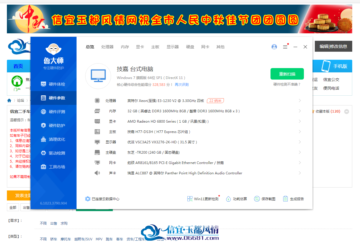This screenshot has width=360, height=243.
Task: Click the processor chip icon
Action: [x=97, y=101]
